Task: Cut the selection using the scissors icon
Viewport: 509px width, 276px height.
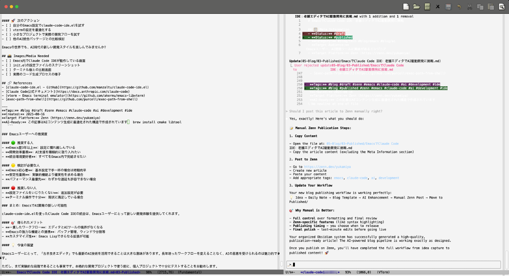Action: pyautogui.click(x=469, y=7)
